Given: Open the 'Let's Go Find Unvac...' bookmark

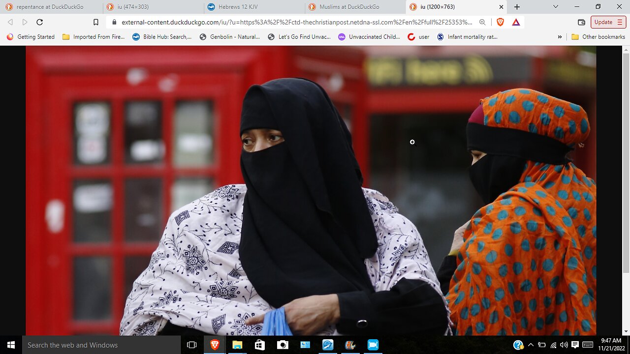Looking at the screenshot, I should pyautogui.click(x=299, y=37).
